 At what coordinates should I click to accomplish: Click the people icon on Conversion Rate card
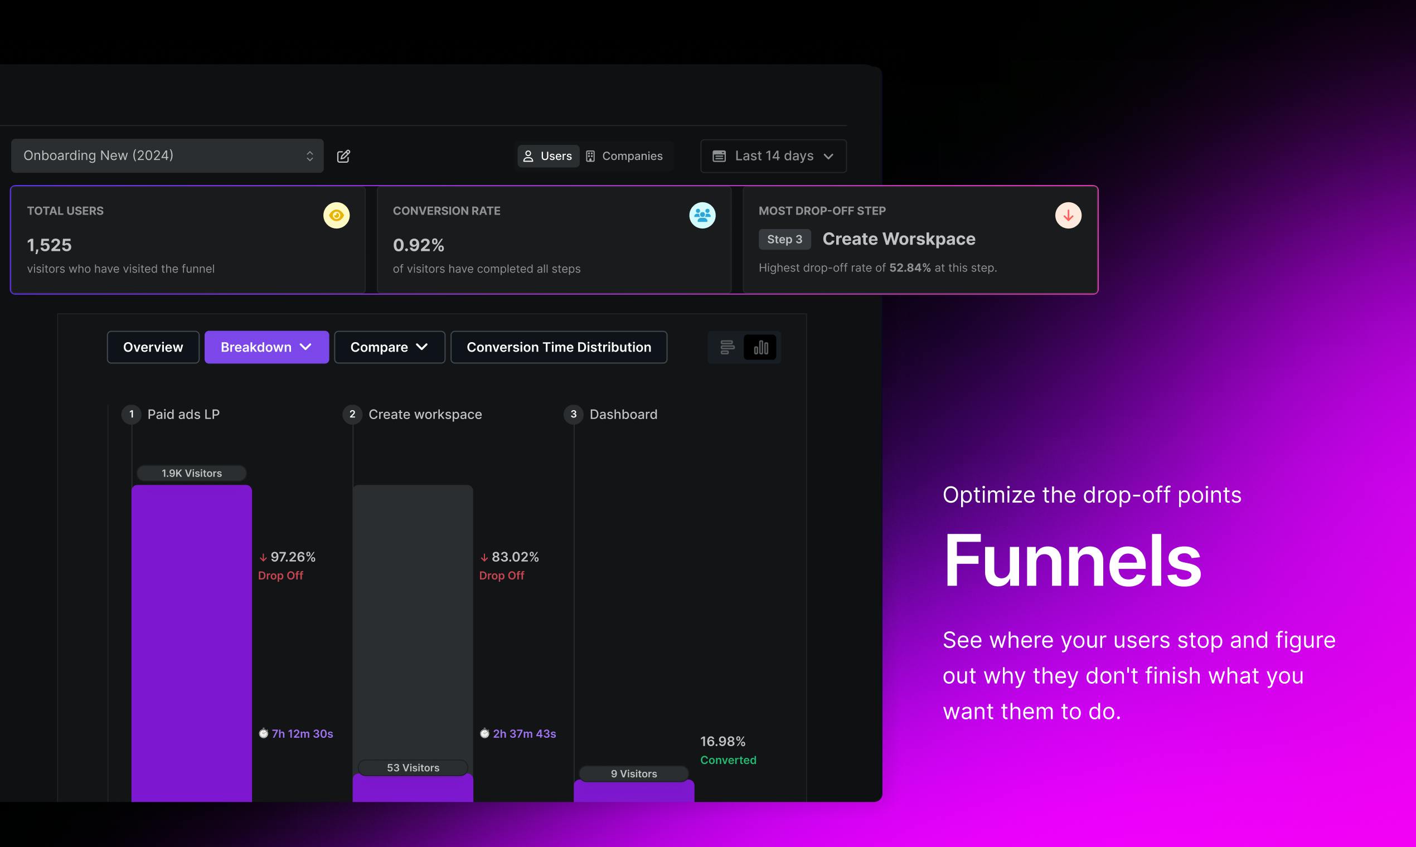[x=702, y=216]
